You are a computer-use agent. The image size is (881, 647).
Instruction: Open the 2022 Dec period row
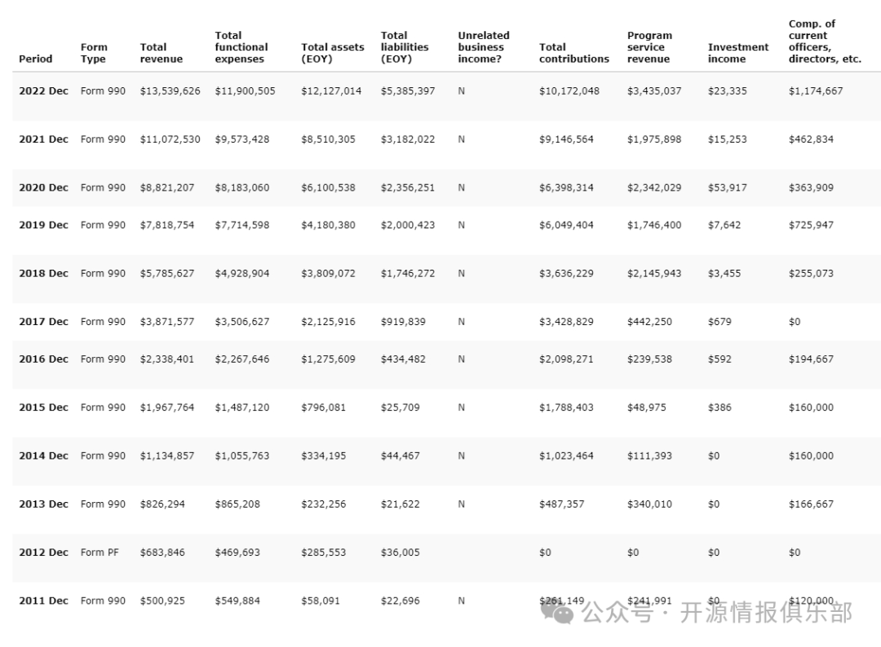click(43, 91)
